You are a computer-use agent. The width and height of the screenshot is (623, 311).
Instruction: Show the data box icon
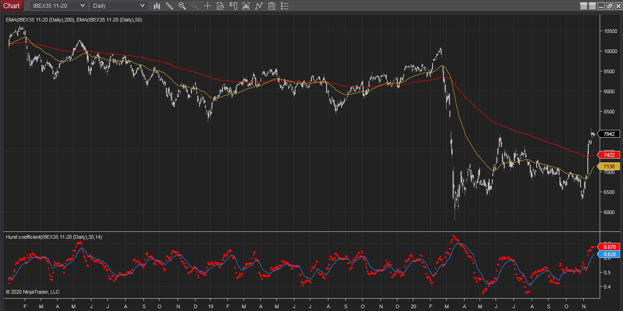tap(221, 6)
